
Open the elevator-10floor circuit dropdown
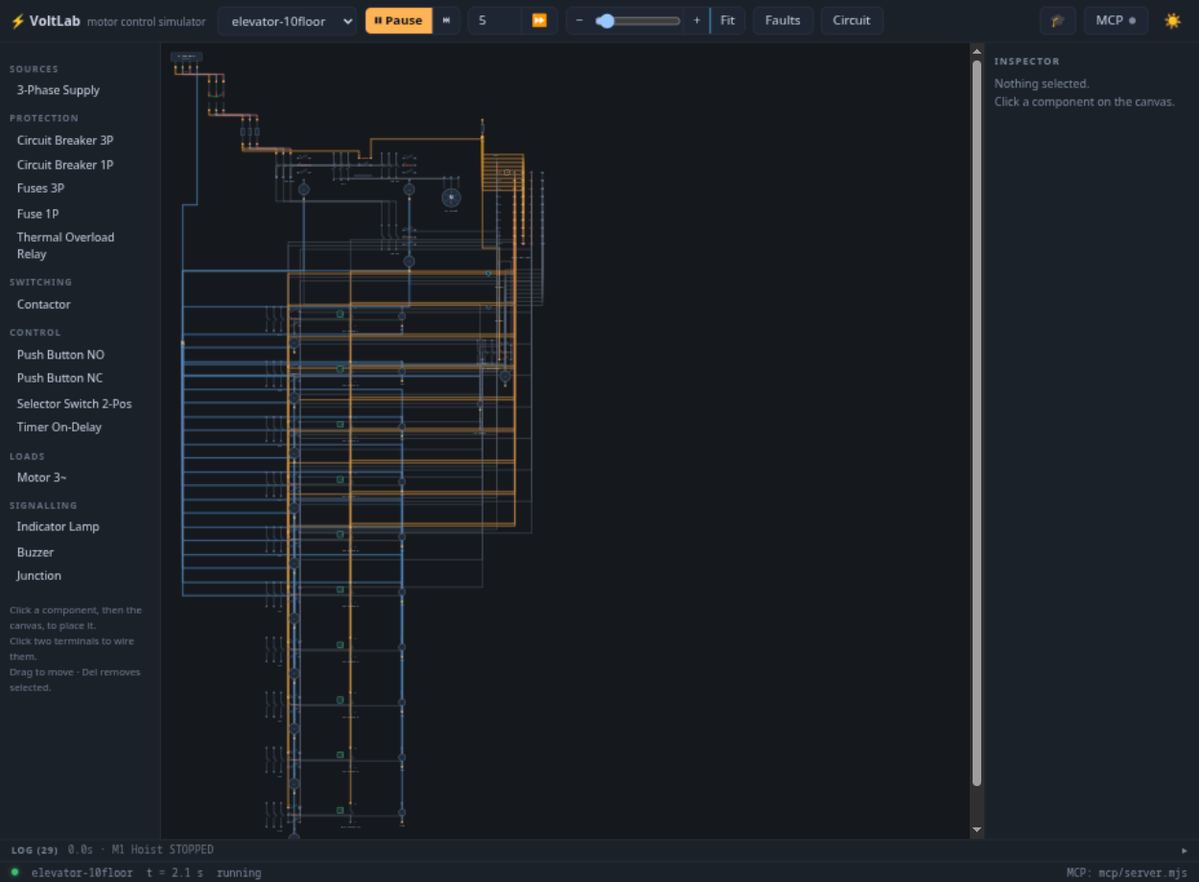point(287,21)
